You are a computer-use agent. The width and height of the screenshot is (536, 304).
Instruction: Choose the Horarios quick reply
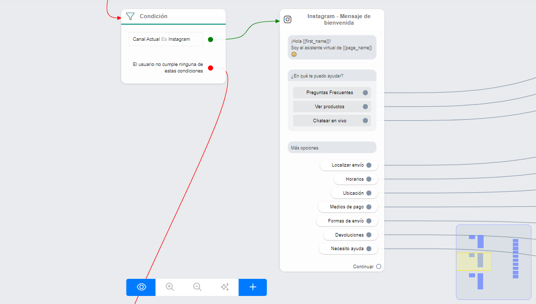[x=355, y=179]
